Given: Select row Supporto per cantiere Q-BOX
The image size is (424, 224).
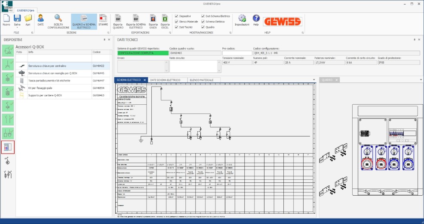Looking at the screenshot, I should click(63, 95).
